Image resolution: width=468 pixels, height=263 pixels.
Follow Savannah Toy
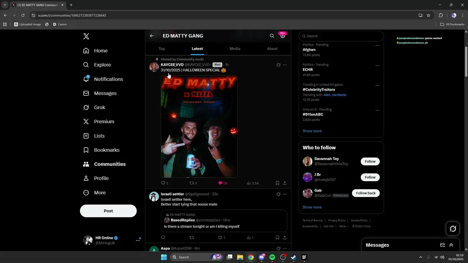[x=370, y=161]
